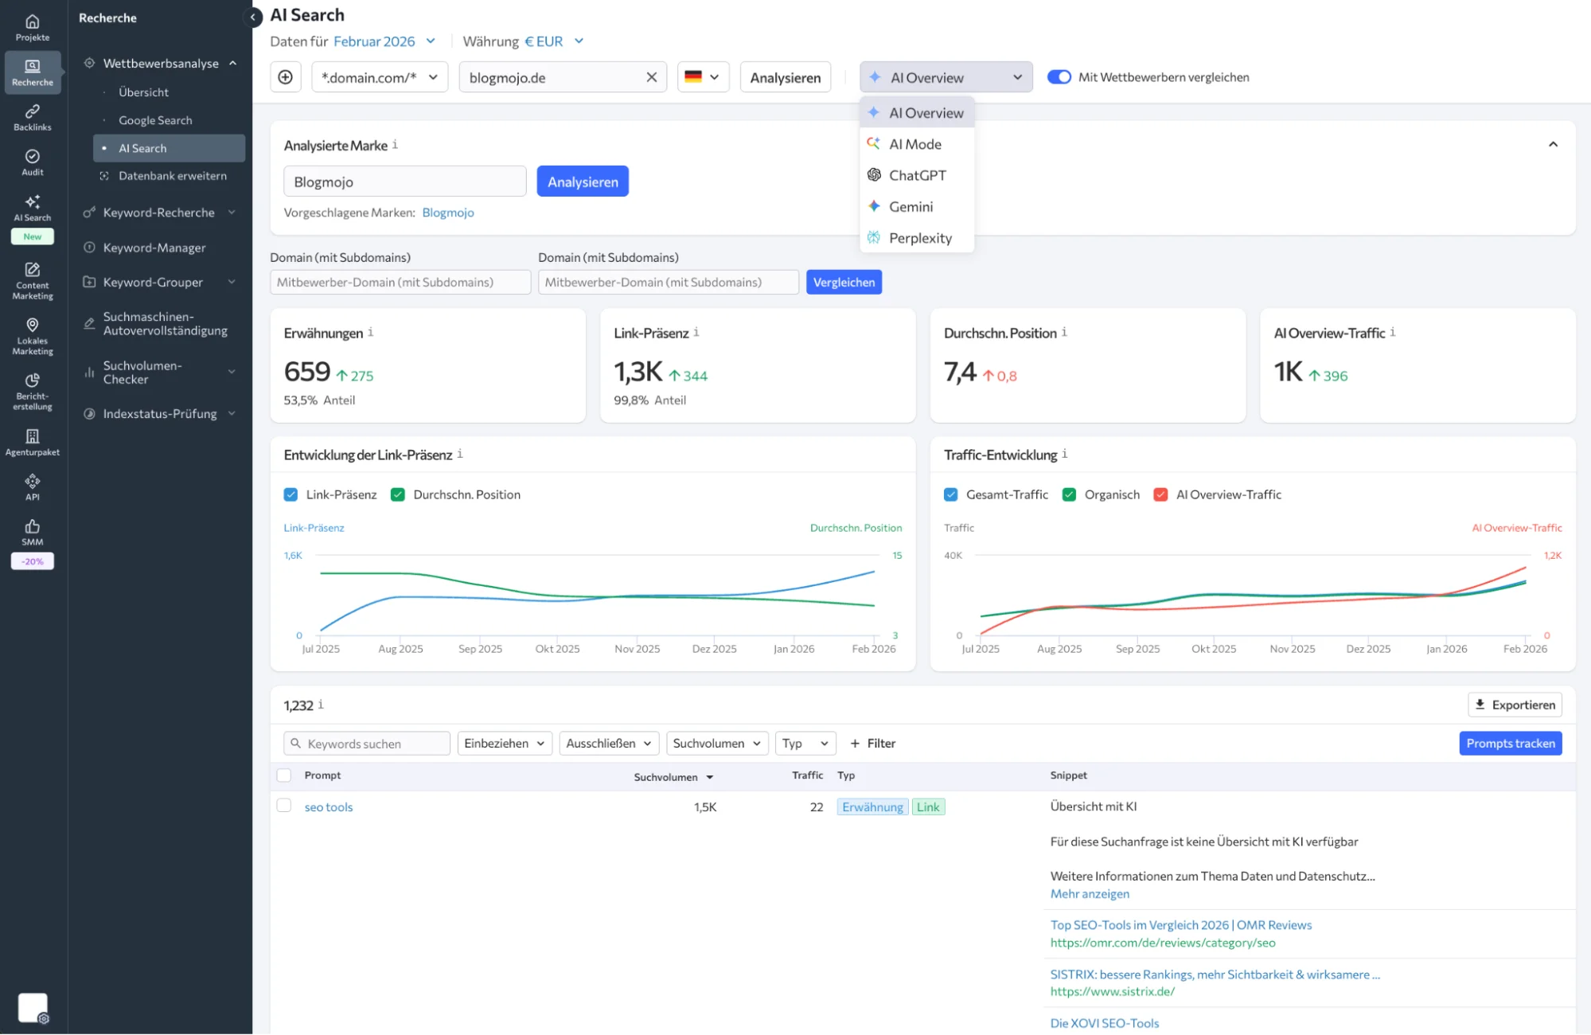Open the API sidebar icon
This screenshot has width=1591, height=1035.
tap(33, 487)
